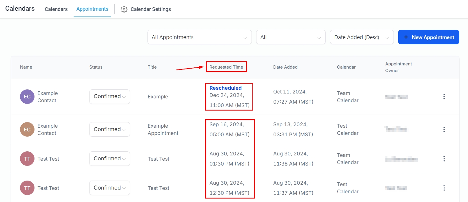Click brown EC avatar in second row
This screenshot has height=202, width=468.
(27, 129)
